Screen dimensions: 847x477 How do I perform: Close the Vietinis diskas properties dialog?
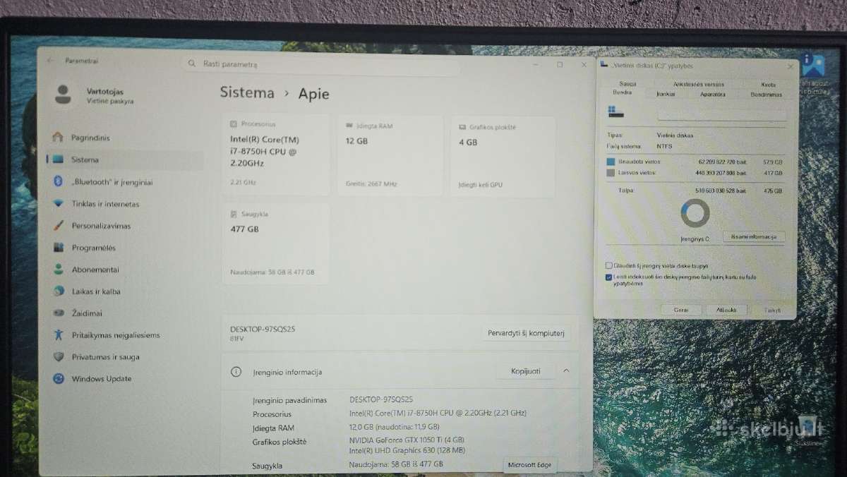pos(790,66)
